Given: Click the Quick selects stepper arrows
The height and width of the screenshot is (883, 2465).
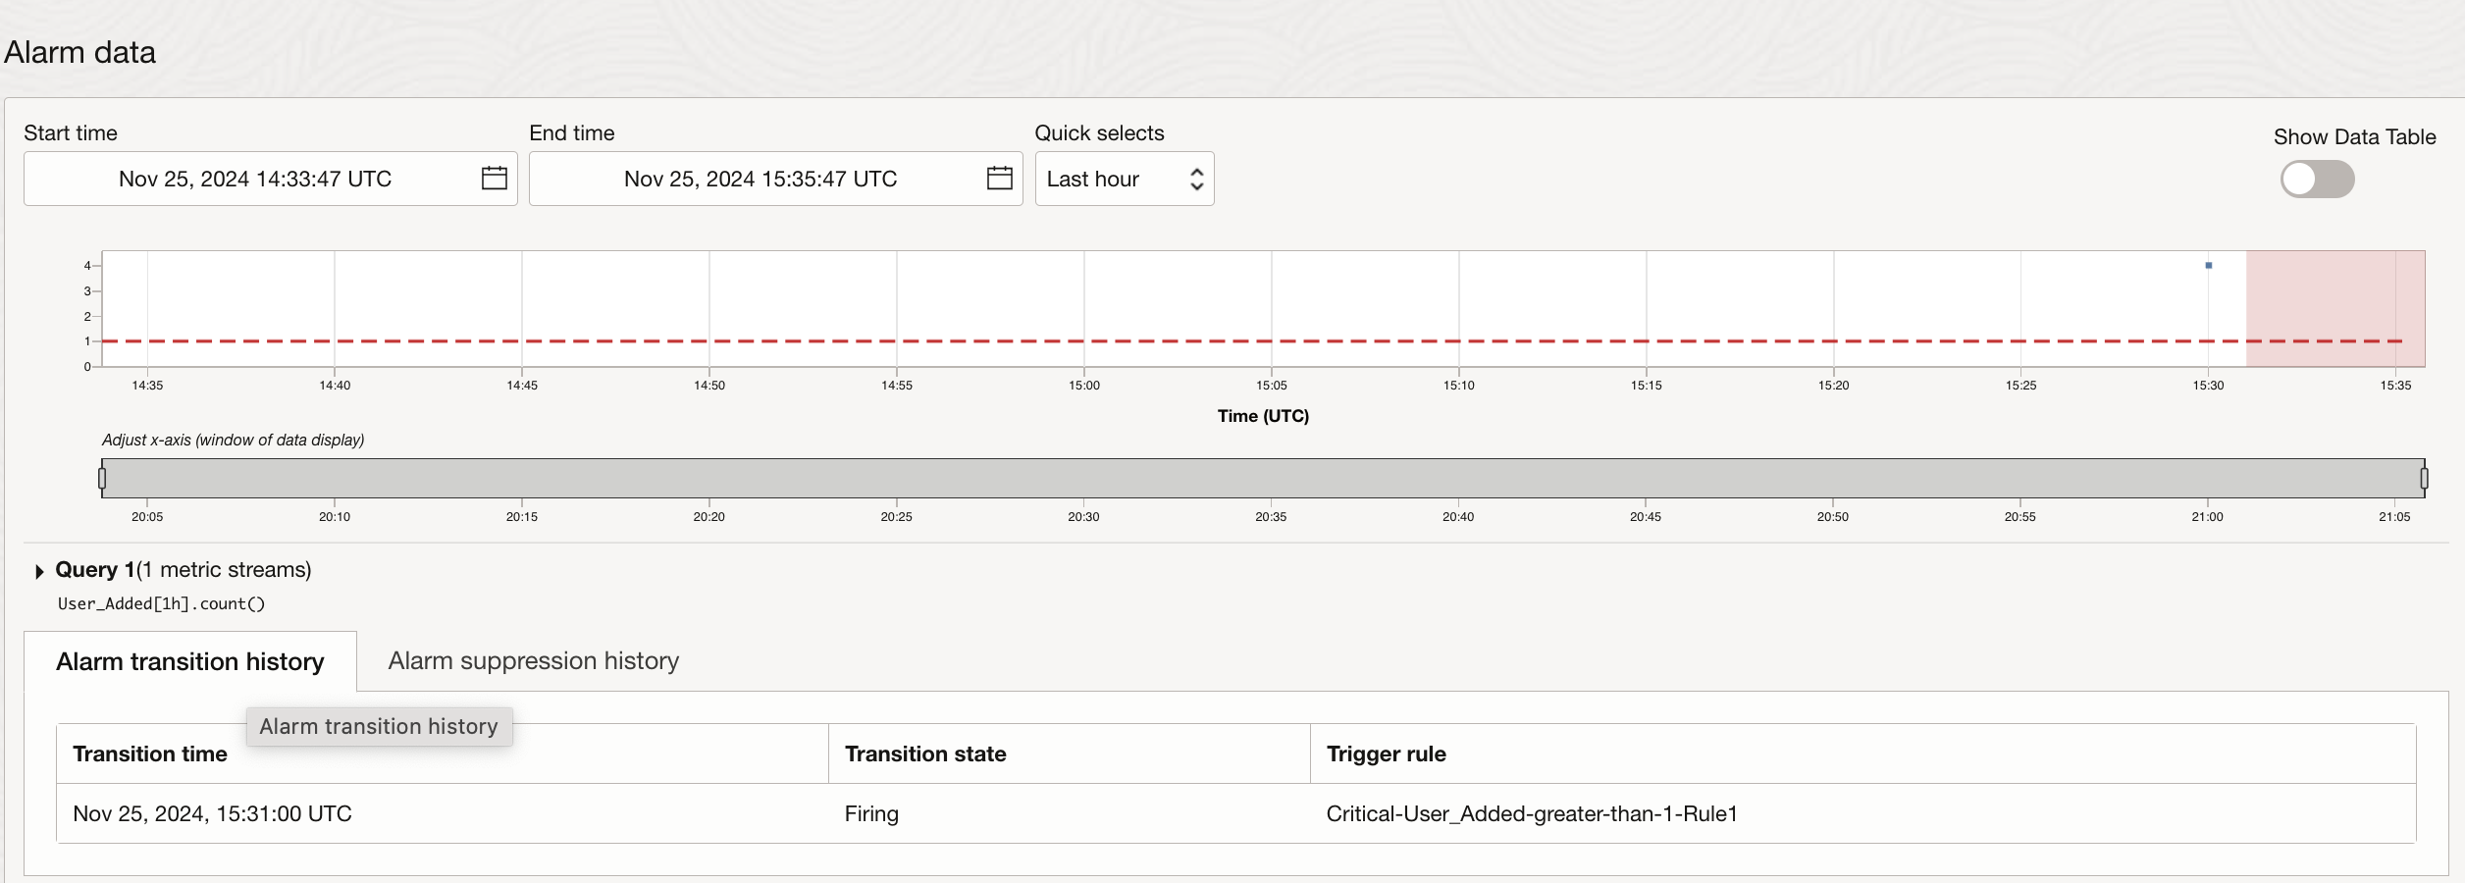Looking at the screenshot, I should (x=1196, y=179).
